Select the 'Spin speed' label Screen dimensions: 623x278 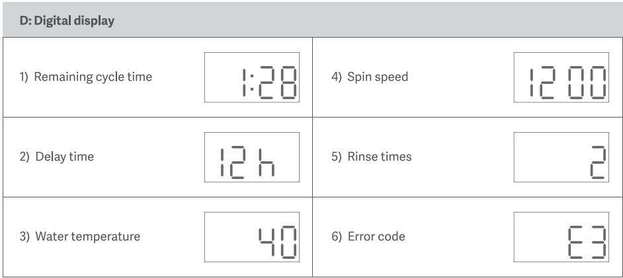click(378, 77)
